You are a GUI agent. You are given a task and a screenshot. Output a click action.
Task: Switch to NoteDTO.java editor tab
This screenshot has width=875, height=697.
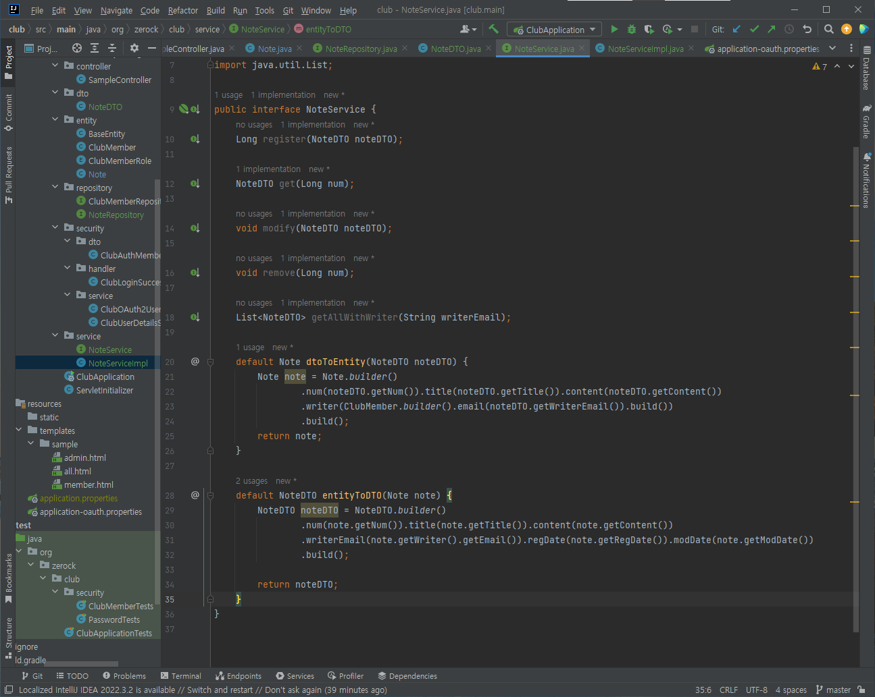(455, 49)
